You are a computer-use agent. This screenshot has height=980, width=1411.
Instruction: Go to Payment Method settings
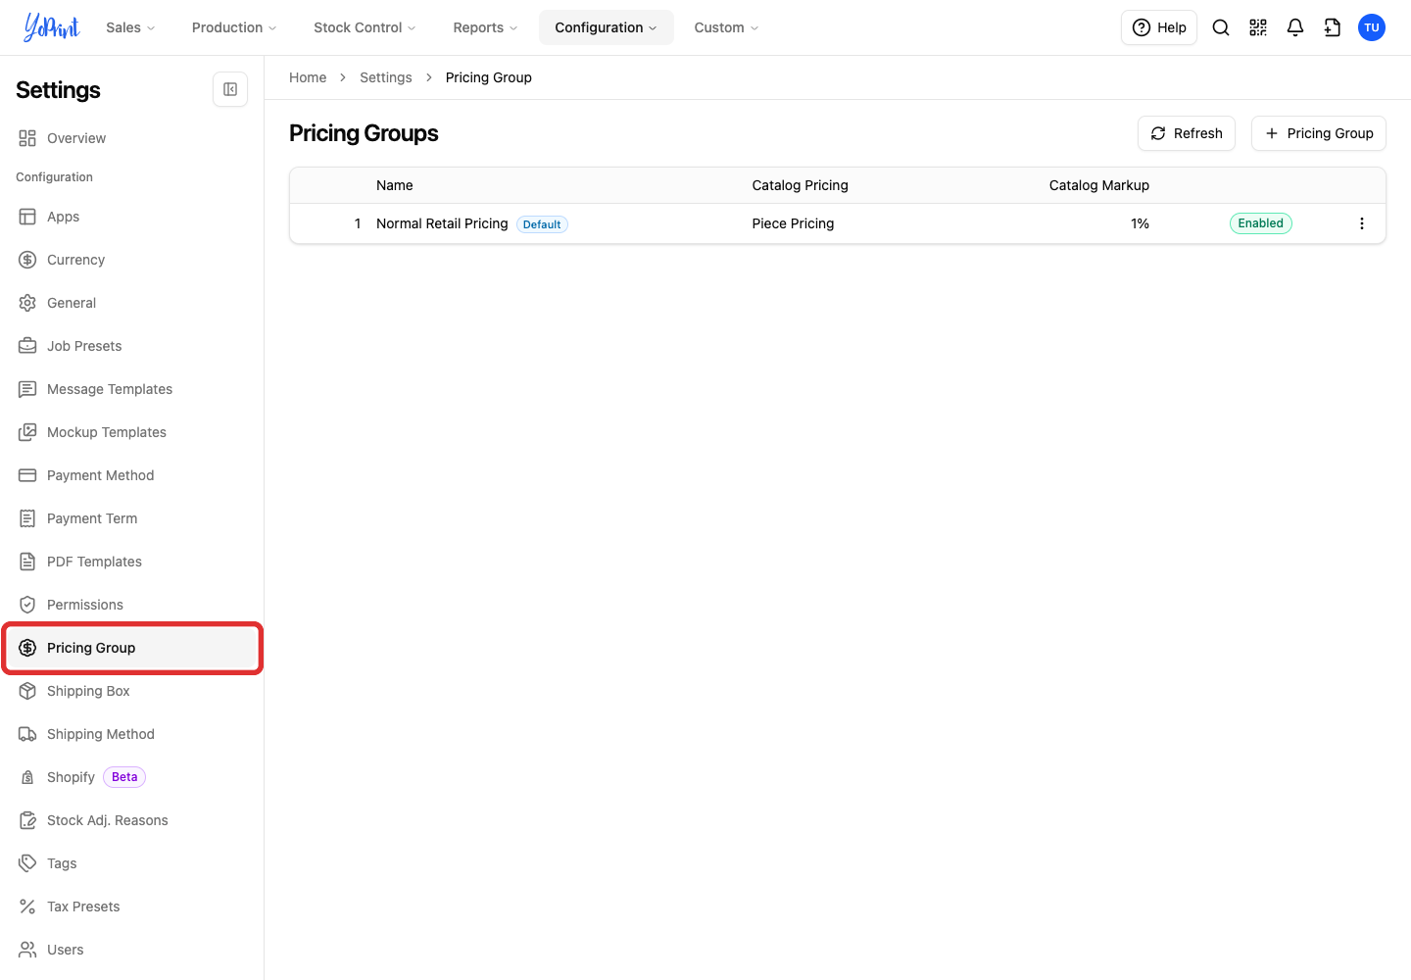coord(131,475)
